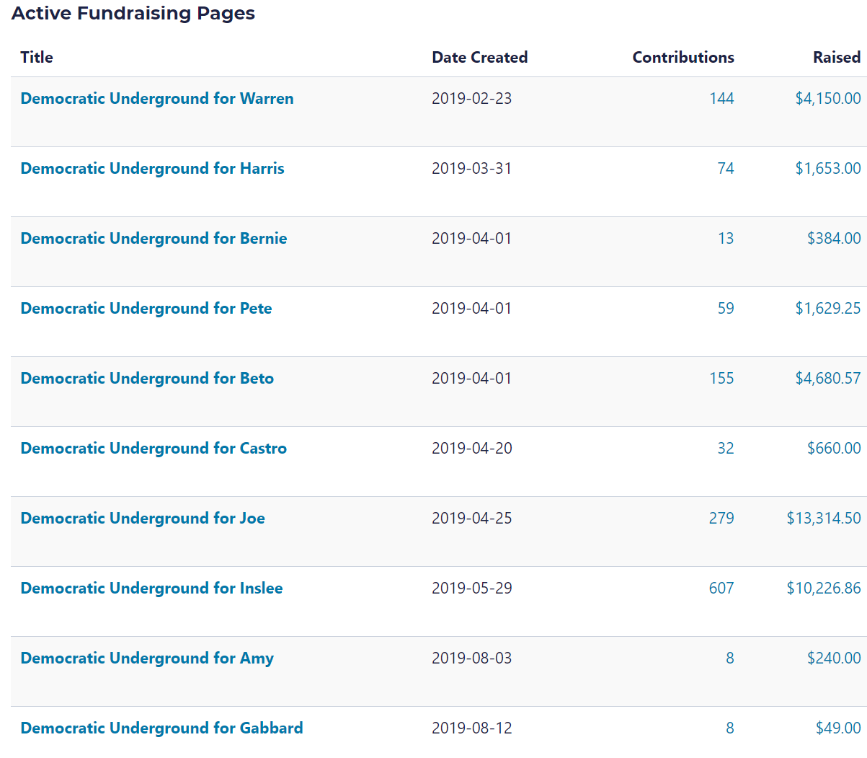Click the Date Created column header
Screen dimensions: 867x758
(x=479, y=58)
